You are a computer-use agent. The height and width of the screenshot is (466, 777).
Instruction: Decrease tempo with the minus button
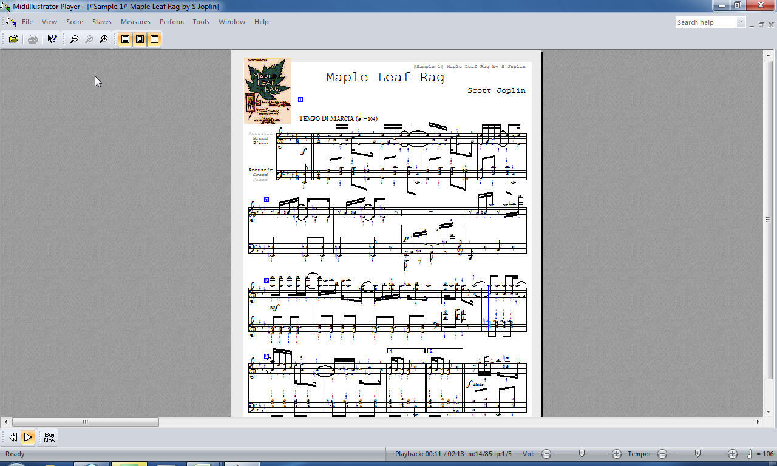point(662,454)
